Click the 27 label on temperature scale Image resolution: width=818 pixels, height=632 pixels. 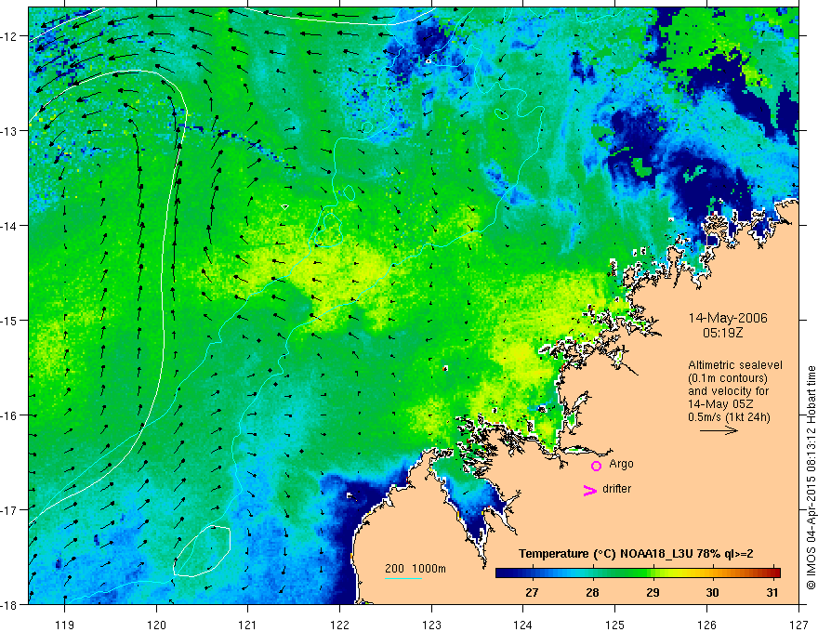click(532, 592)
